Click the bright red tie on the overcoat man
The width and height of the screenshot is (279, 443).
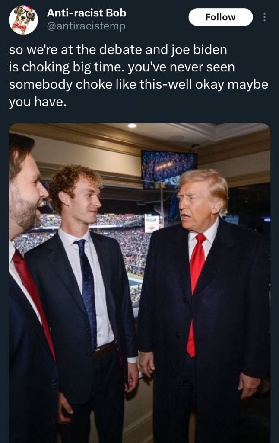point(195,294)
